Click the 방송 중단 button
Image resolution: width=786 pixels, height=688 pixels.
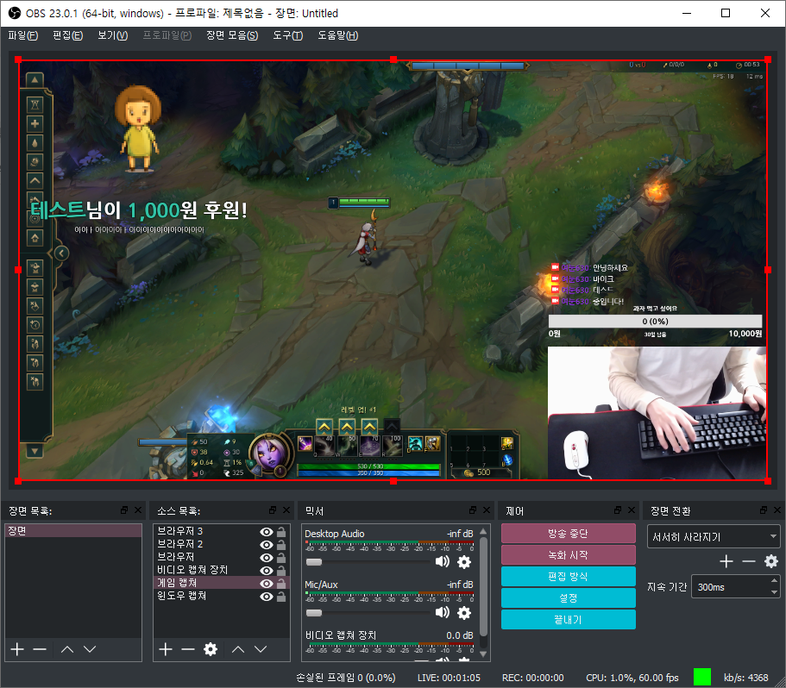pos(568,534)
